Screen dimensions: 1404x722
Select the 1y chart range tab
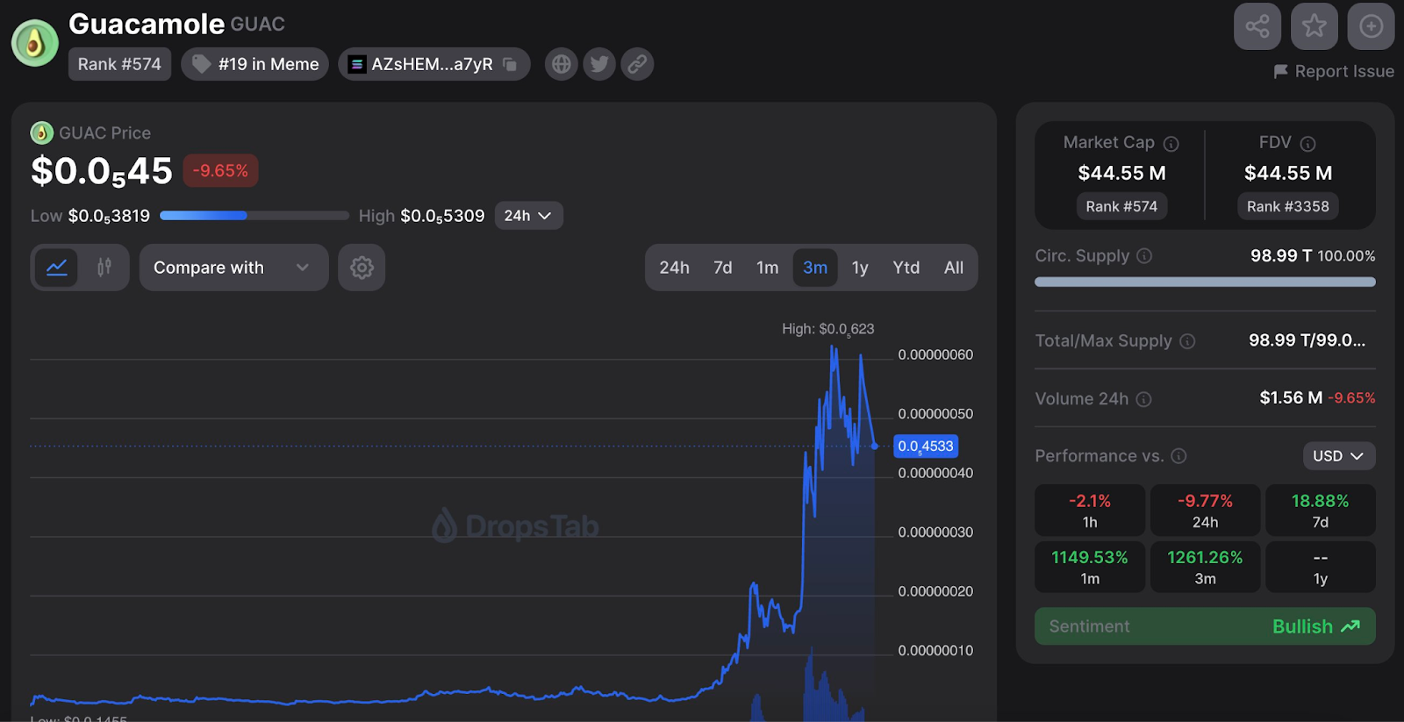pyautogui.click(x=860, y=268)
